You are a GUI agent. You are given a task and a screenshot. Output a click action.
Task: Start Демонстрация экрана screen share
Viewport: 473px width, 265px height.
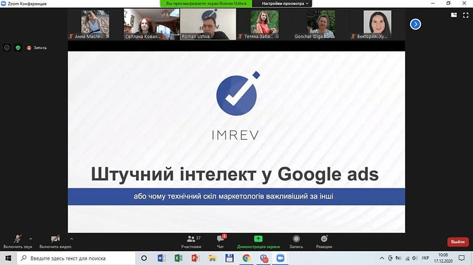(258, 242)
